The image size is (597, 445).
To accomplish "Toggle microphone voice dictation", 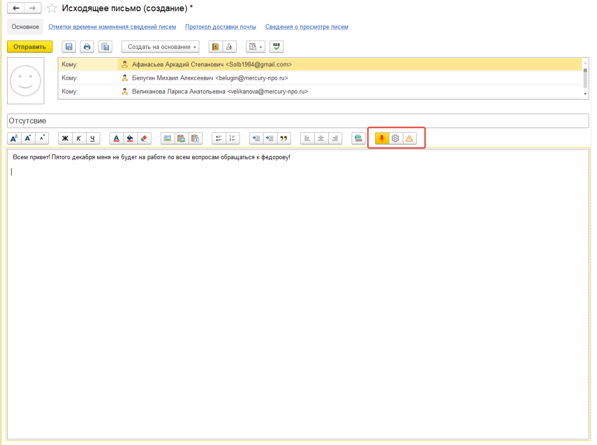I will 381,138.
